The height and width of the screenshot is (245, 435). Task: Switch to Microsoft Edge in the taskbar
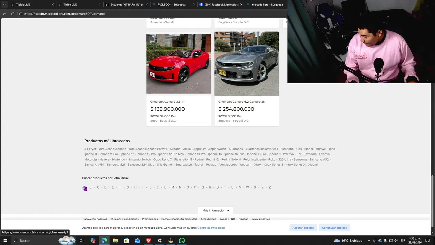[x=104, y=241]
